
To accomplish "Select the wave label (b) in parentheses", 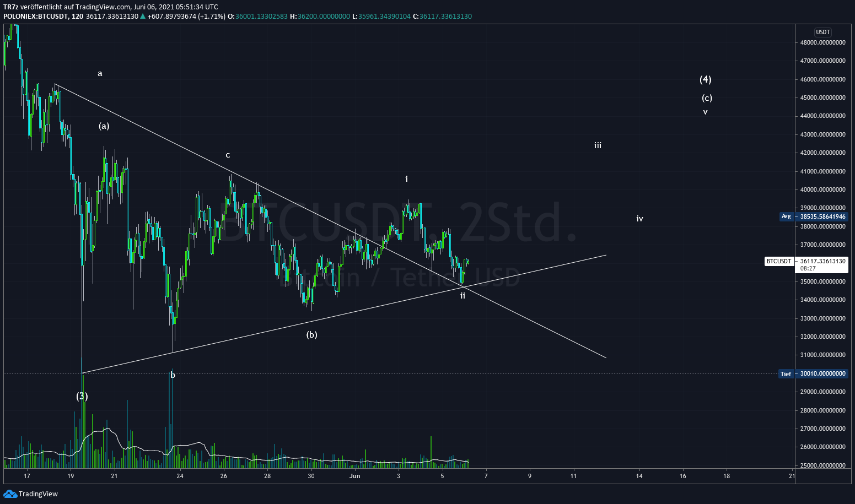I will tap(312, 334).
